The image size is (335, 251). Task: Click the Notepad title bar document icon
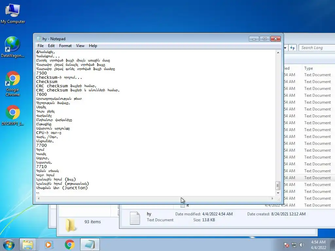click(x=39, y=39)
